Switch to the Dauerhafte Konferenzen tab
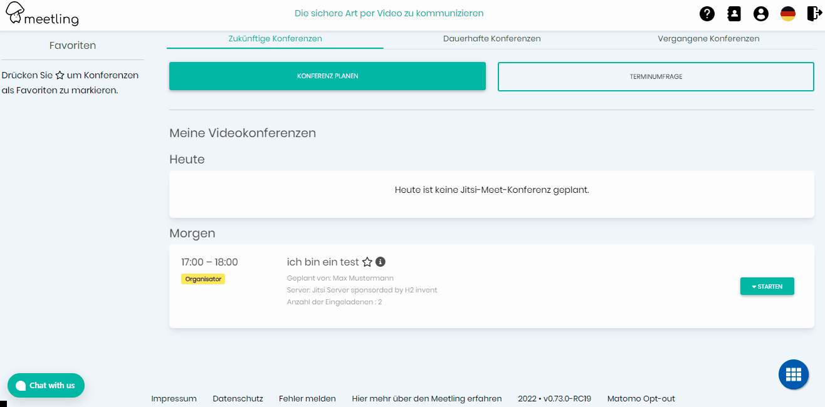 tap(491, 38)
